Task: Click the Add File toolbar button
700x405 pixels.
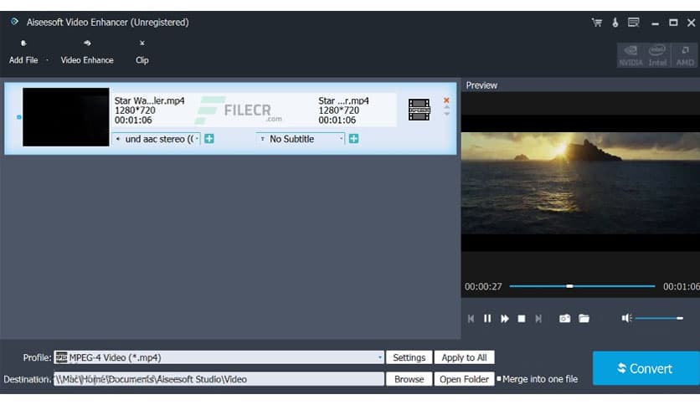Action: click(x=23, y=52)
